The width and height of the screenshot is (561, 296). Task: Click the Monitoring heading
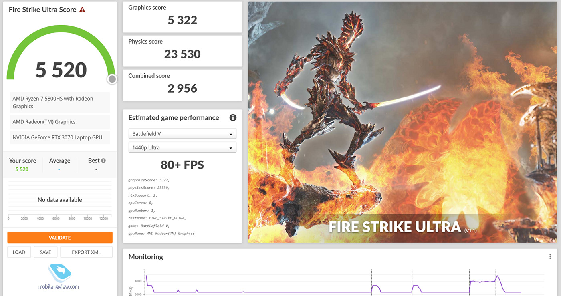146,257
